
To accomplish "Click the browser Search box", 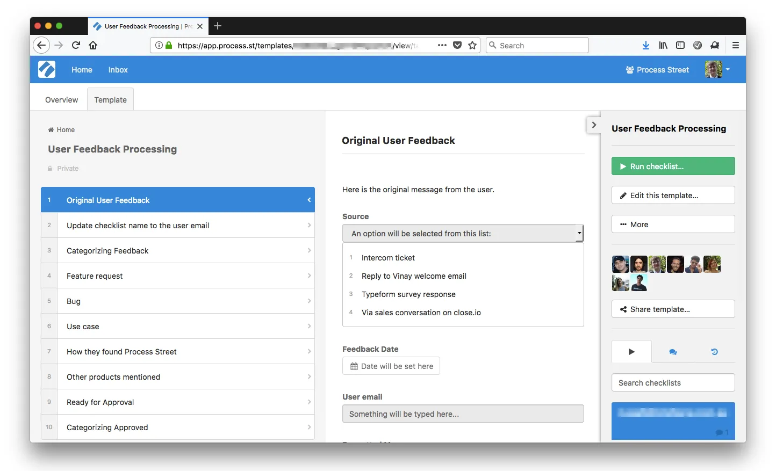I will [537, 46].
